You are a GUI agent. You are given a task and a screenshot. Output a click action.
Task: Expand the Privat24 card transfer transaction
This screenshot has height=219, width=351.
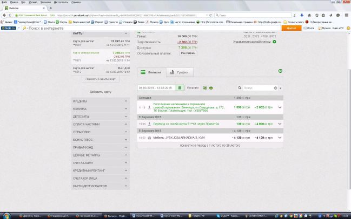click(280, 123)
